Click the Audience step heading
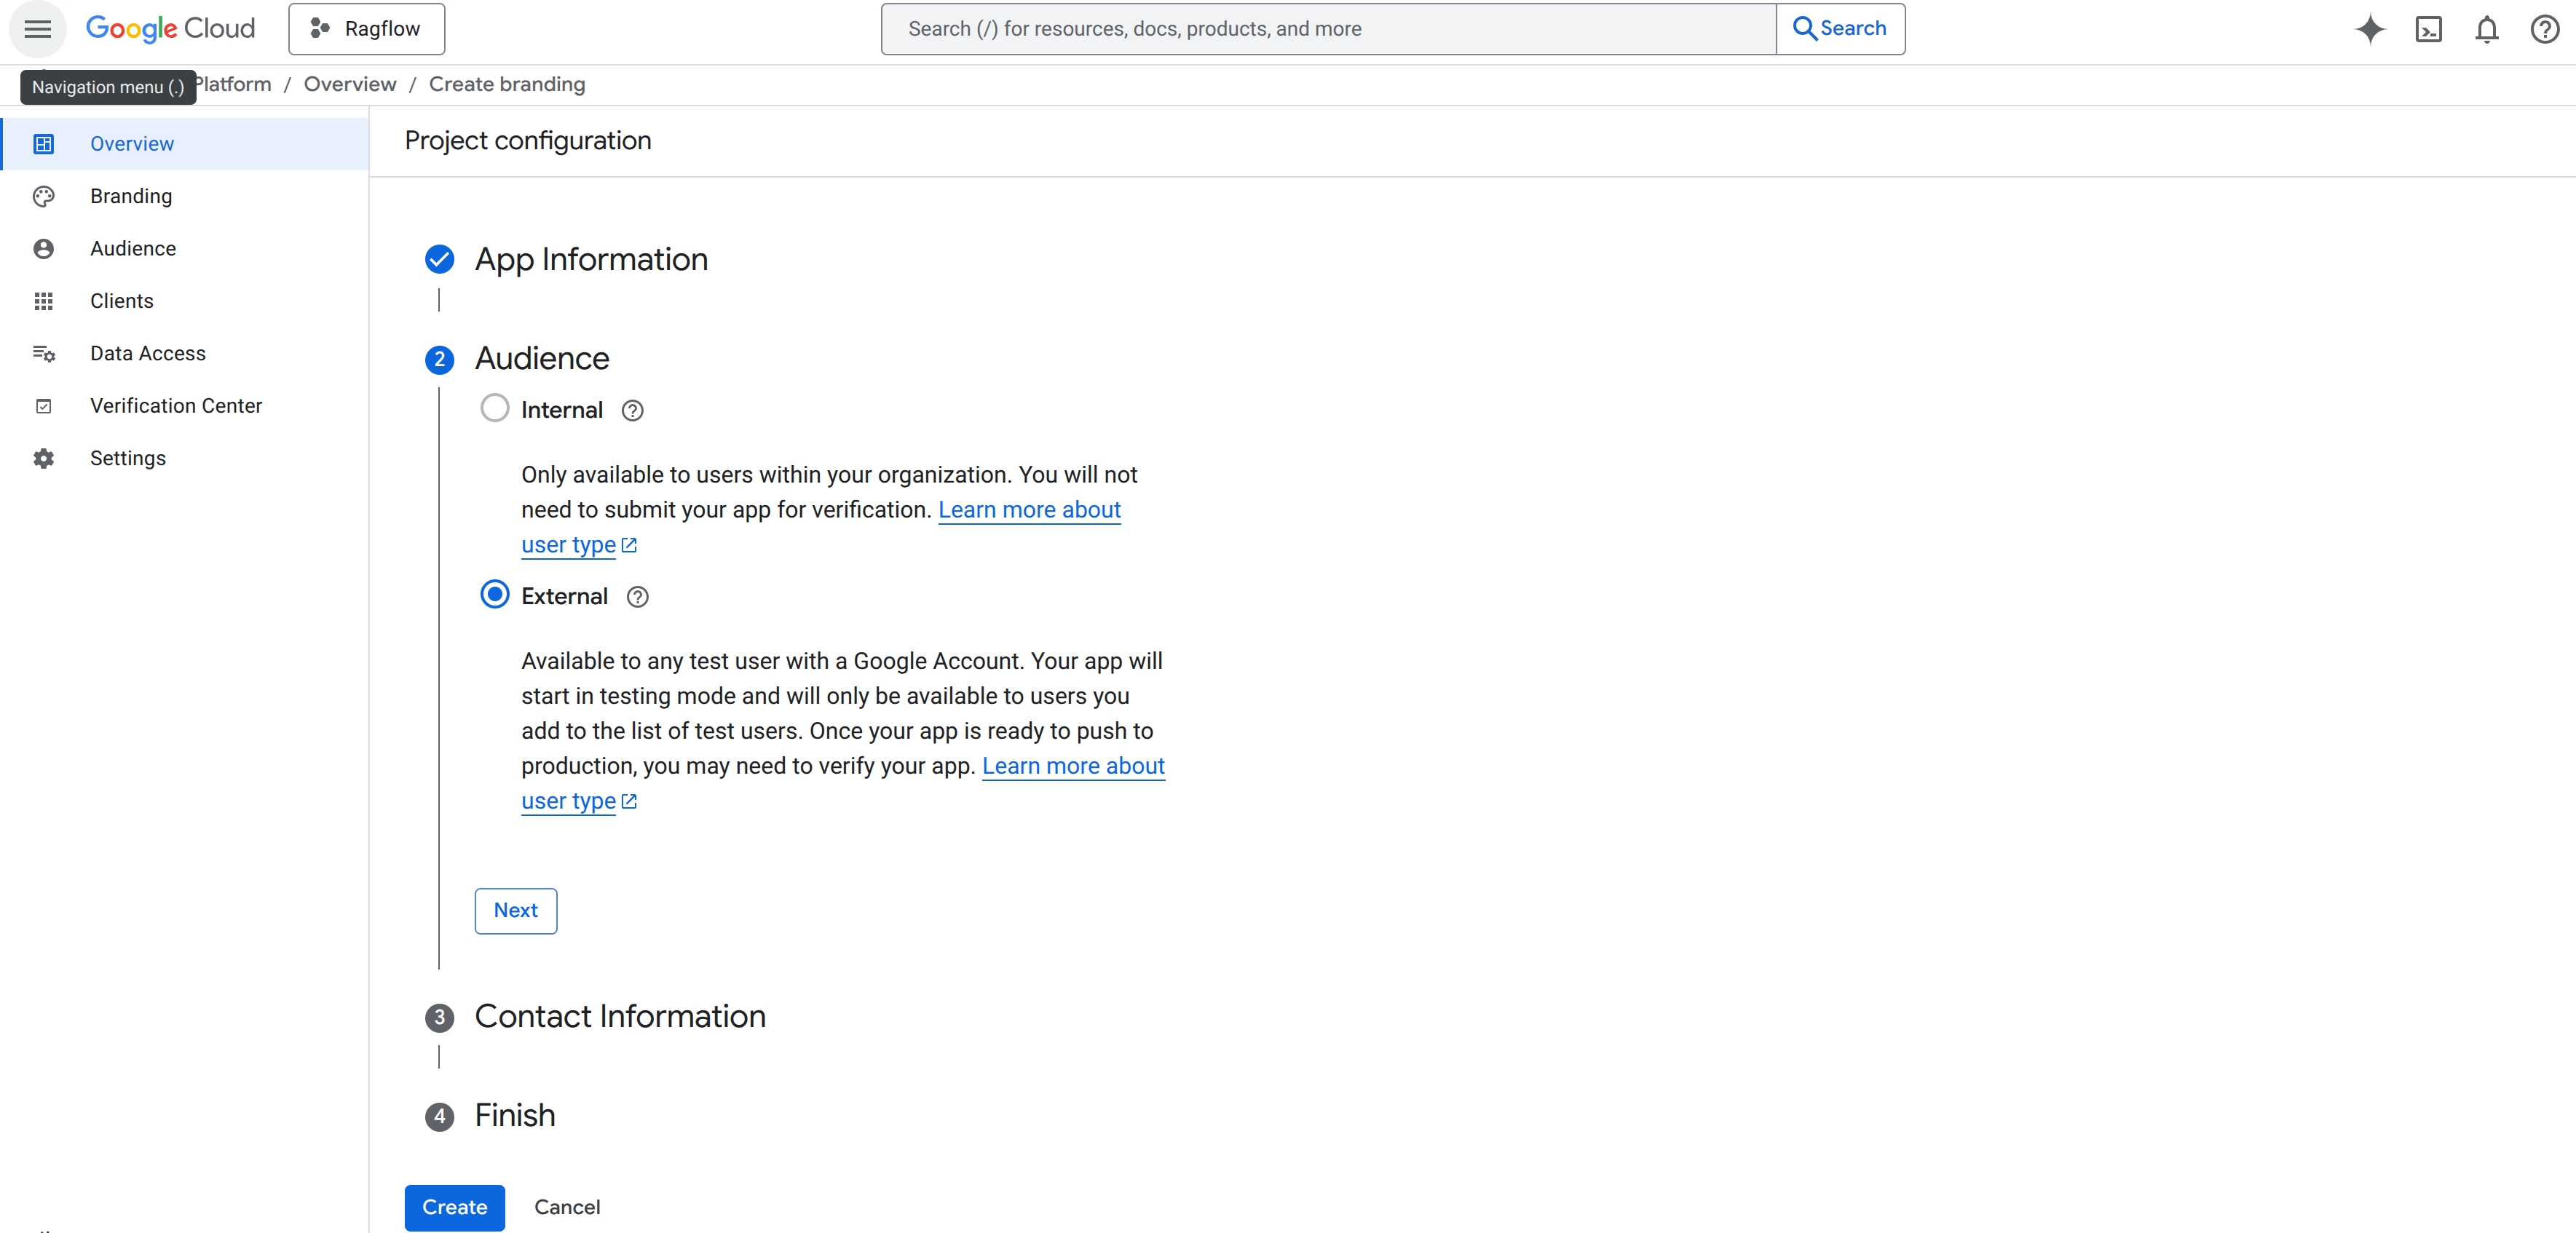Viewport: 2576px width, 1233px height. click(542, 359)
